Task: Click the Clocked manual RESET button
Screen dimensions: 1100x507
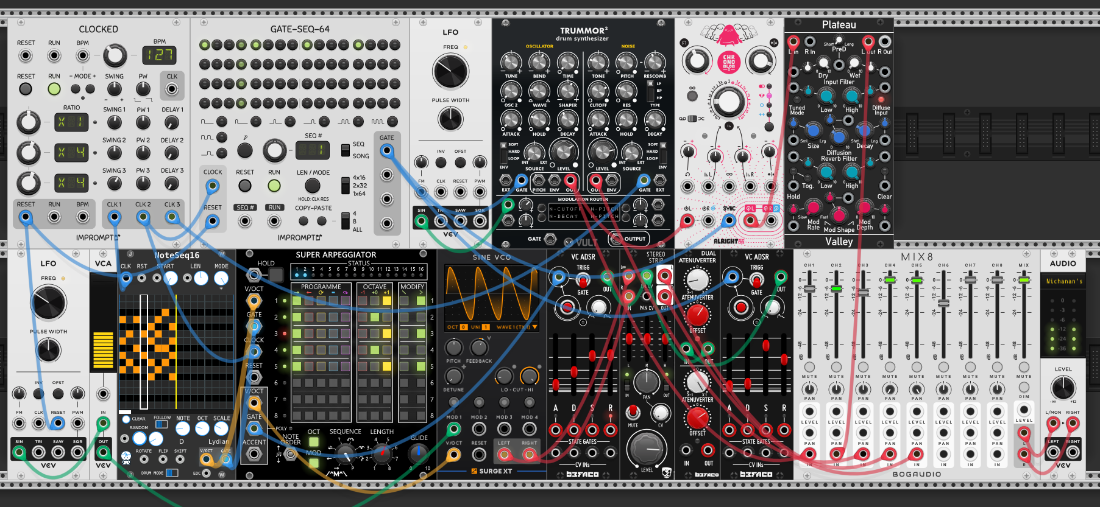Action: (x=25, y=89)
